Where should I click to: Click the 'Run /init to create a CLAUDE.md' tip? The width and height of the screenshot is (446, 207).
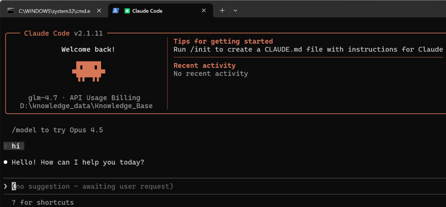(308, 49)
